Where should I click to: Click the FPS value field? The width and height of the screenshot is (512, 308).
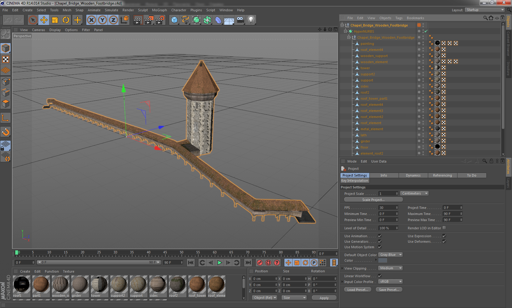(388, 208)
